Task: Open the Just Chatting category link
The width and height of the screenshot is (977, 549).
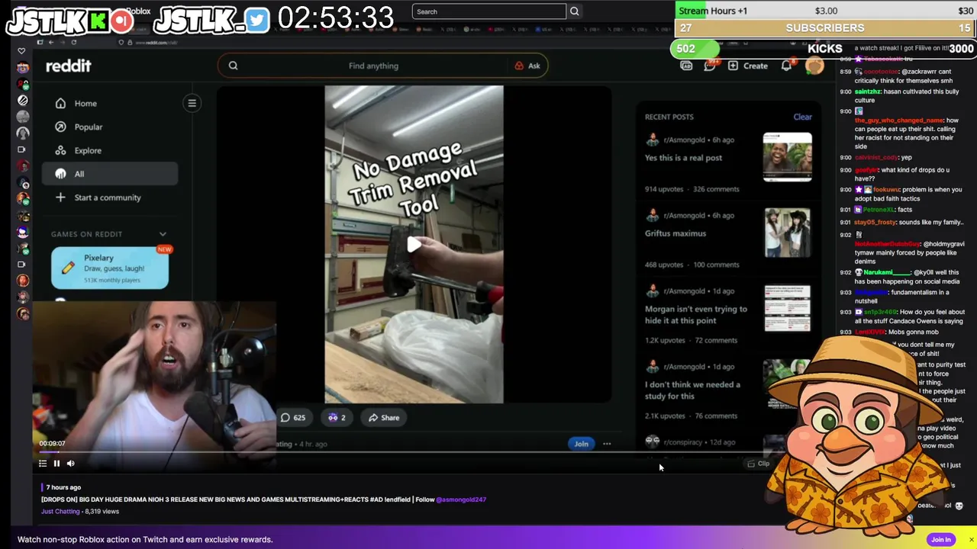Action: [x=60, y=512]
